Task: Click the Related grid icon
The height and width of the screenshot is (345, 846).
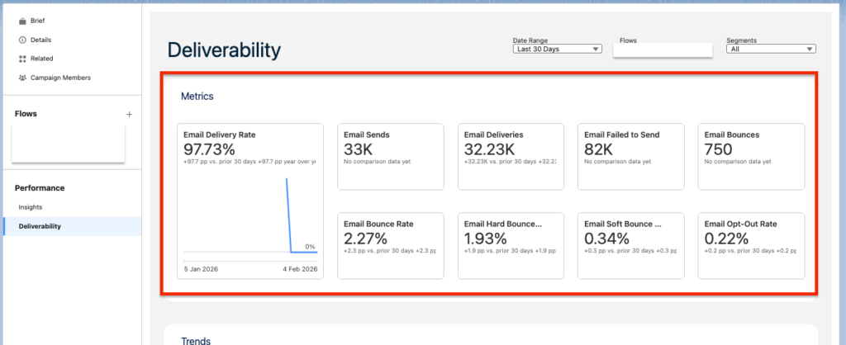Action: pyautogui.click(x=21, y=59)
